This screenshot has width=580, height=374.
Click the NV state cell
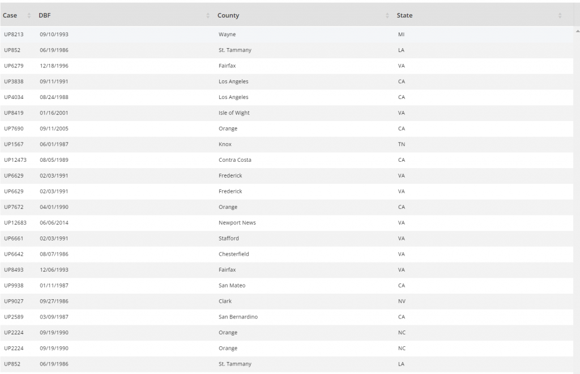(402, 301)
